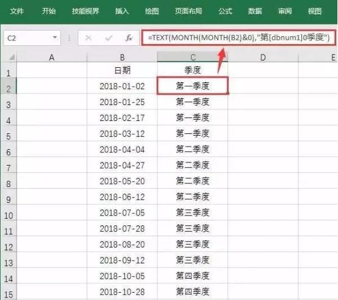Open the 文件 menu tab
338x300 pixels.
tap(16, 11)
